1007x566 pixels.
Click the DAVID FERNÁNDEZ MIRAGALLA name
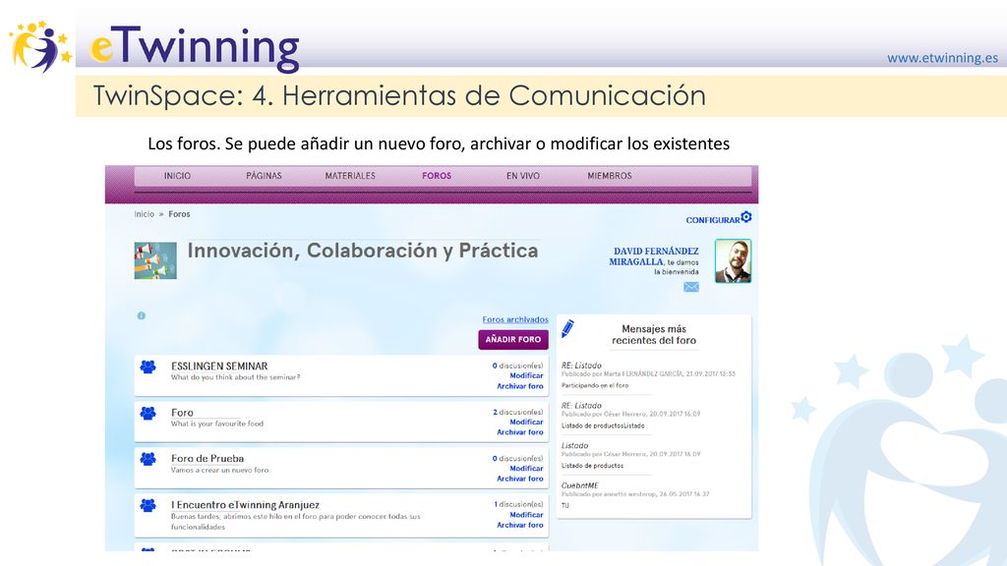tap(654, 256)
